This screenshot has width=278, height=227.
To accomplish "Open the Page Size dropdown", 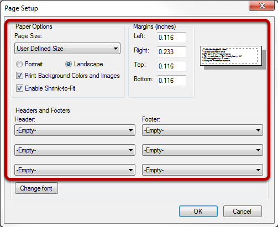I will [67, 49].
